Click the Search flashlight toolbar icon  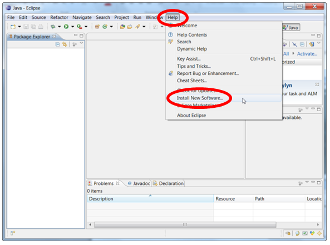click(137, 27)
